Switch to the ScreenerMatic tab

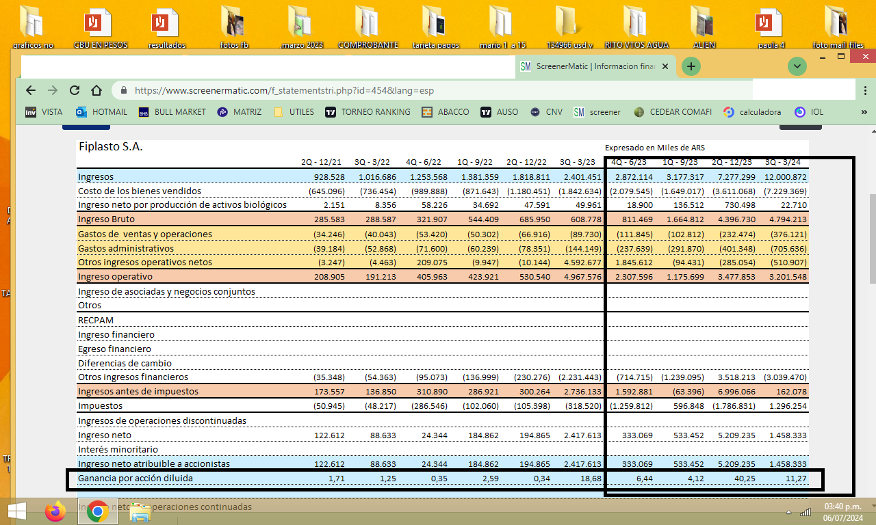595,66
